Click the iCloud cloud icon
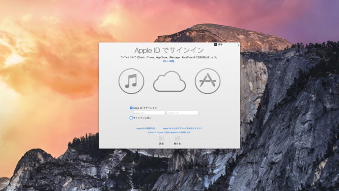Screen dimensions: 339x191 point(169,81)
